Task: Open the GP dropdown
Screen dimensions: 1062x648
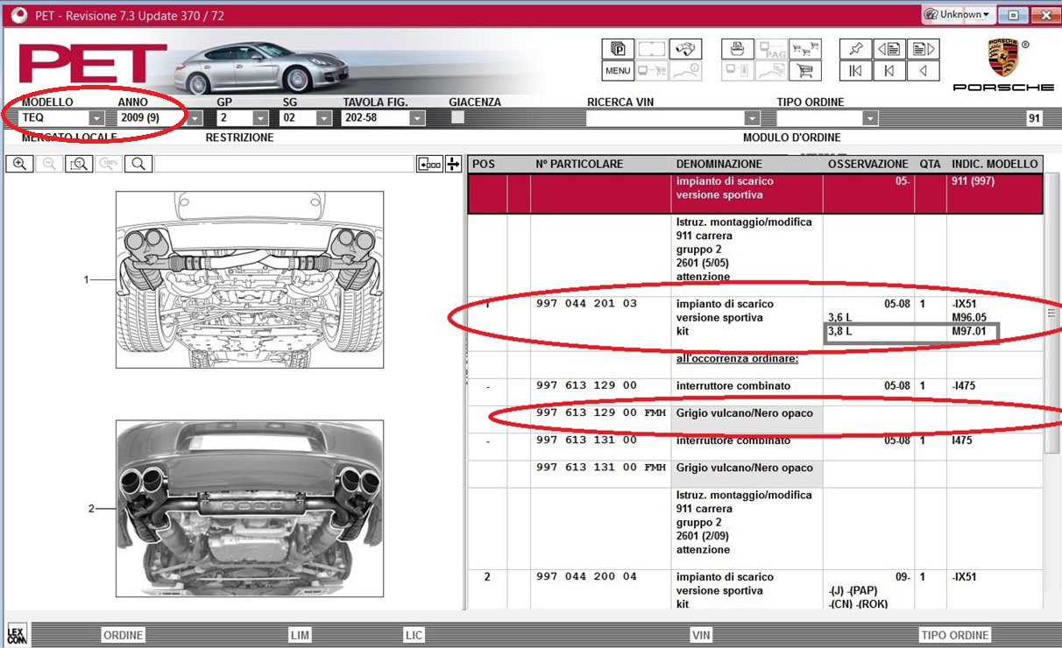Action: (x=261, y=118)
